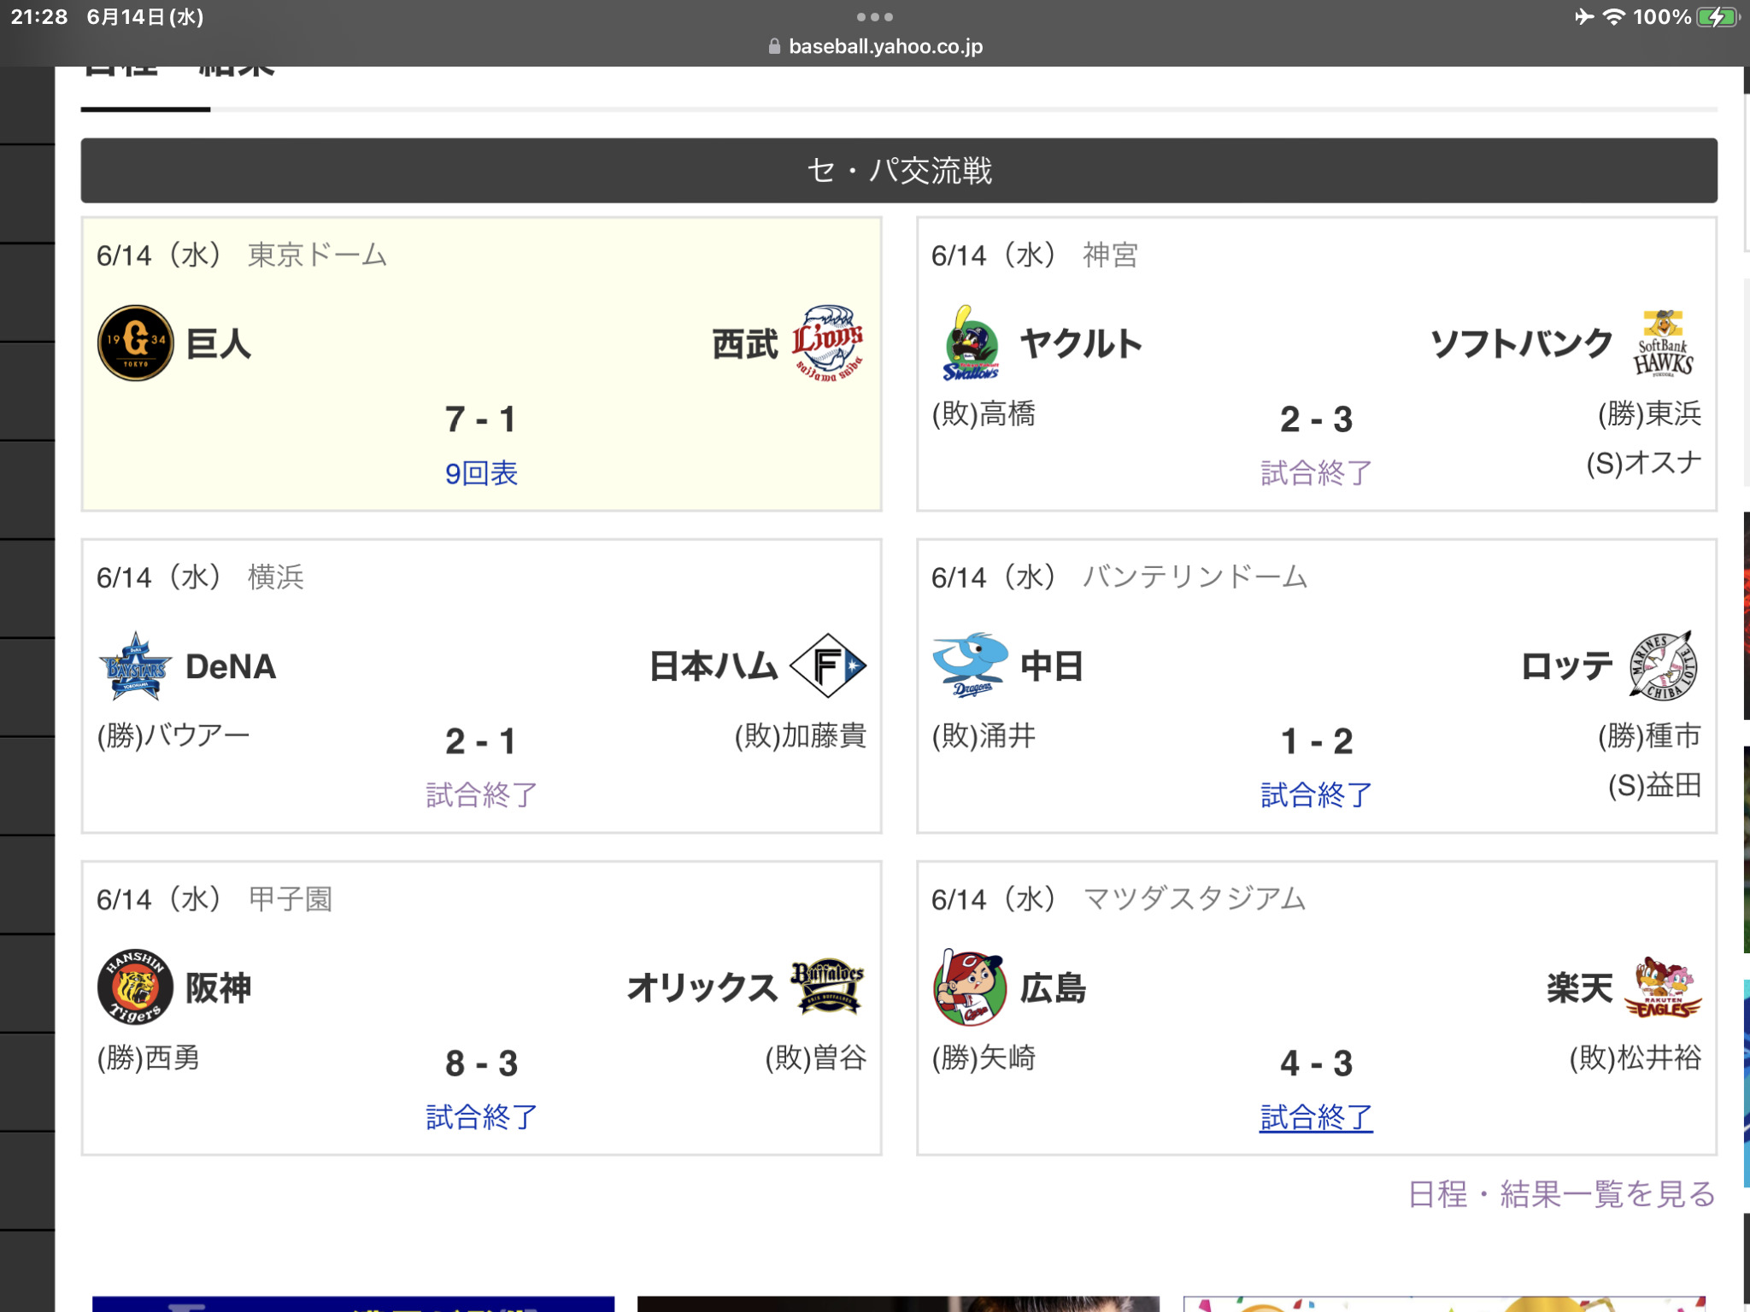Click 日程・結果一覧を見る link
Image resolution: width=1750 pixels, height=1312 pixels.
[x=1561, y=1194]
